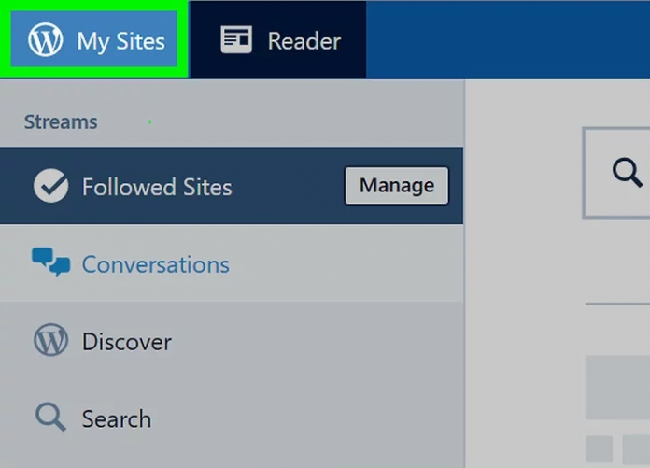The image size is (650, 468).
Task: Click the second small gray placeholder square
Action: point(636,449)
